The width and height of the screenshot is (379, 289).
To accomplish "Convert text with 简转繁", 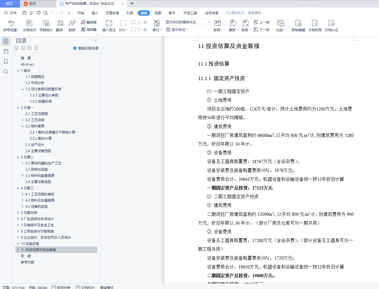I will [x=89, y=30].
